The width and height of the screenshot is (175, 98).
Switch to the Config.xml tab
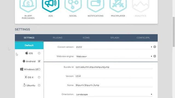(143, 38)
